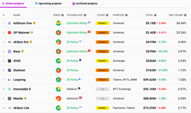
Task: Click the shield warning badge next to Base
Action: point(22,51)
